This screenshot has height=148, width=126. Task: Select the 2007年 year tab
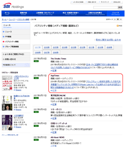tap(47, 52)
